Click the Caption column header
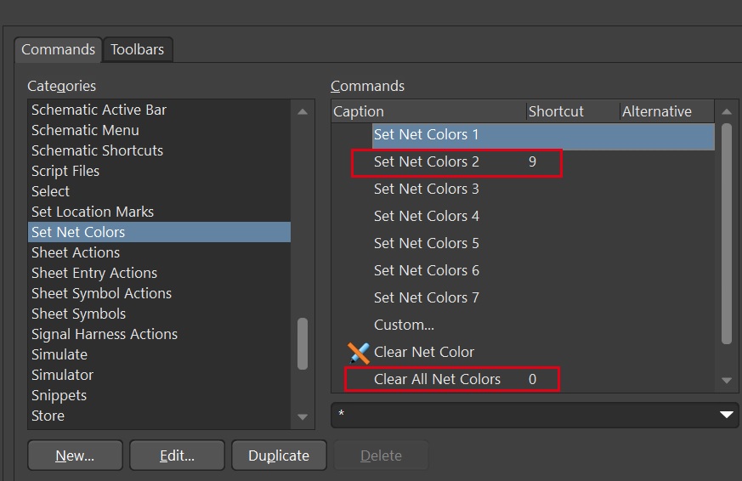The width and height of the screenshot is (742, 481). point(428,111)
